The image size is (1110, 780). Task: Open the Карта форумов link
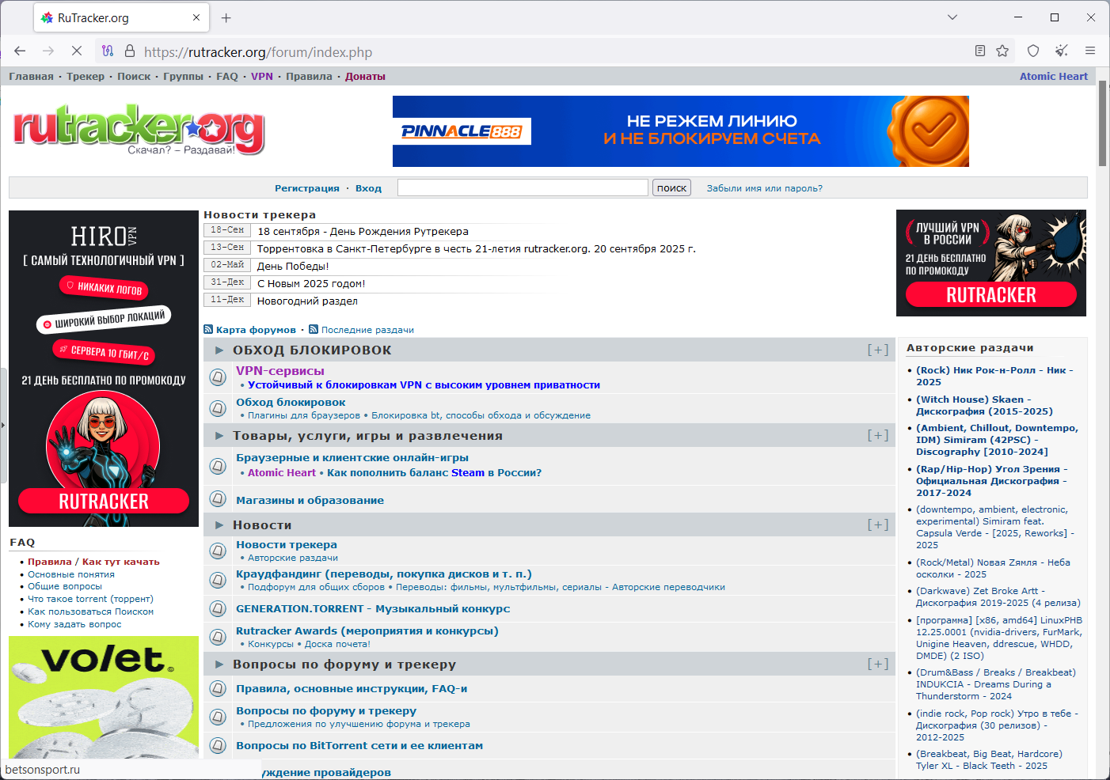pos(256,330)
